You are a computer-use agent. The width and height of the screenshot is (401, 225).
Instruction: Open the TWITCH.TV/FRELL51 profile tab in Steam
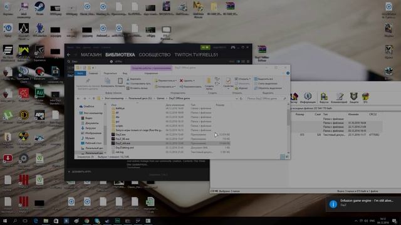tap(196, 54)
